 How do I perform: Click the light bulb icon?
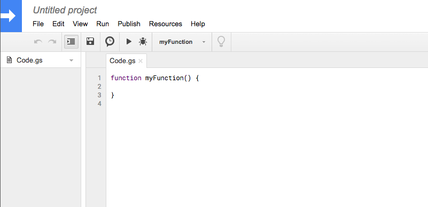(221, 42)
